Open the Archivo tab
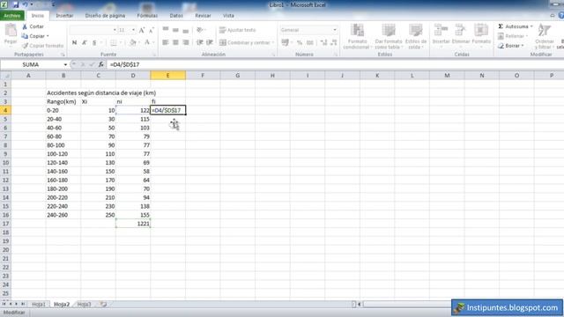Screen dimensions: 564x317 coord(12,16)
